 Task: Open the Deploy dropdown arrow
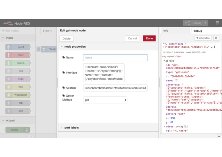pyautogui.click(x=205, y=23)
